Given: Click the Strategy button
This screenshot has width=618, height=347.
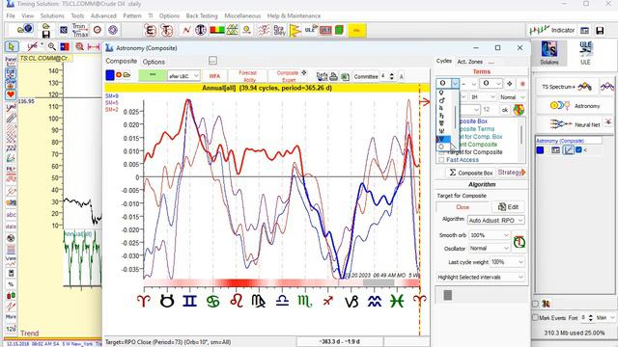Looking at the screenshot, I should [511, 173].
